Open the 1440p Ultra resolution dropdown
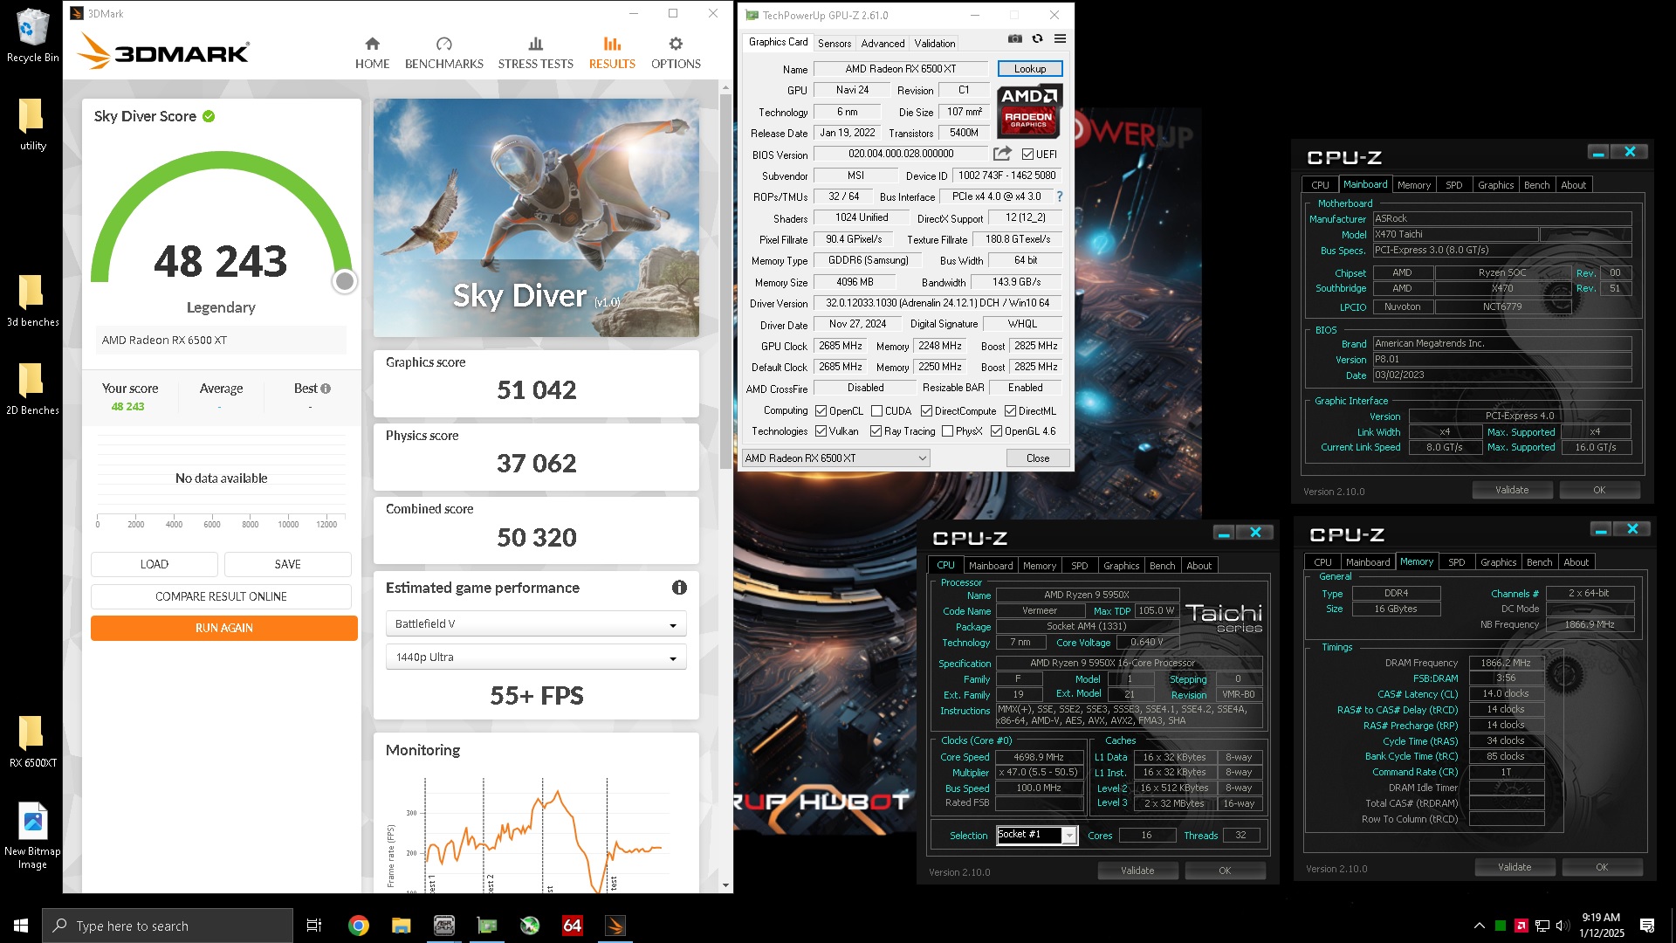Screen dimensions: 1676x943 tap(535, 657)
